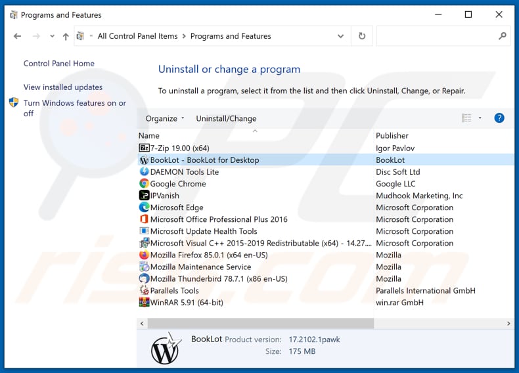Screen dimensions: 519x373
Task: Click Igor Pavlov publisher cell
Action: click(395, 148)
